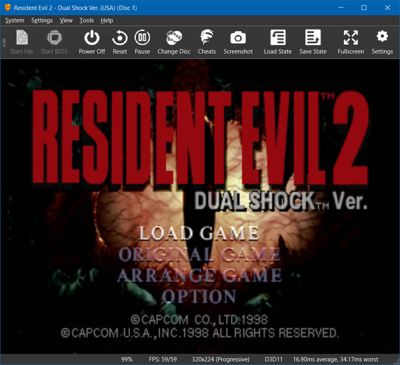
Task: Click the toolbar drag handle grip
Action: click(4, 42)
